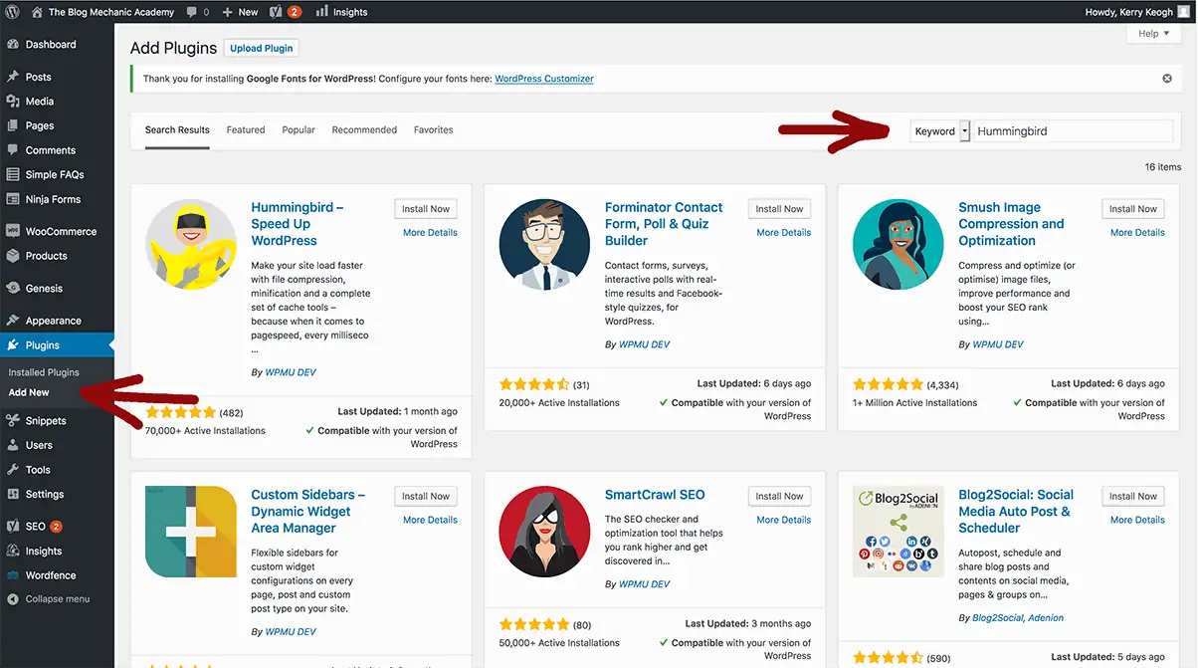The width and height of the screenshot is (1198, 668).
Task: Open More Details for SmartCrawl SEO
Action: click(x=782, y=519)
